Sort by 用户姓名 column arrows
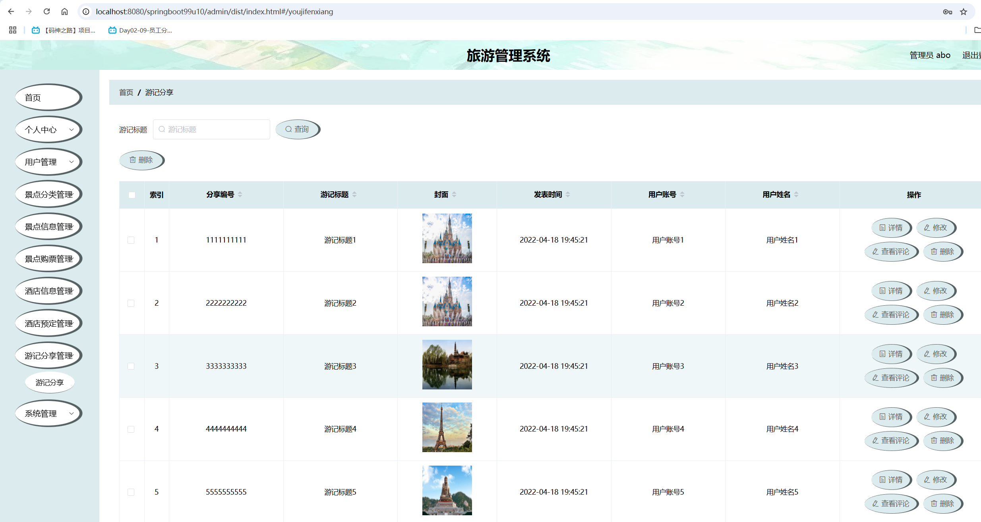981x522 pixels. pos(796,195)
